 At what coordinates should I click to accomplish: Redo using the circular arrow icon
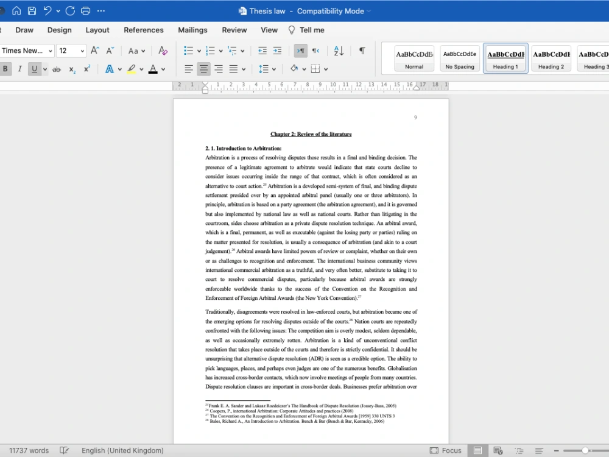70,11
